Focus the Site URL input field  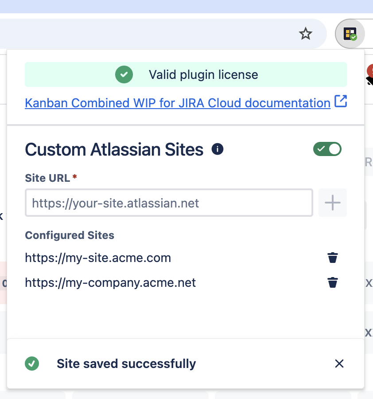169,203
